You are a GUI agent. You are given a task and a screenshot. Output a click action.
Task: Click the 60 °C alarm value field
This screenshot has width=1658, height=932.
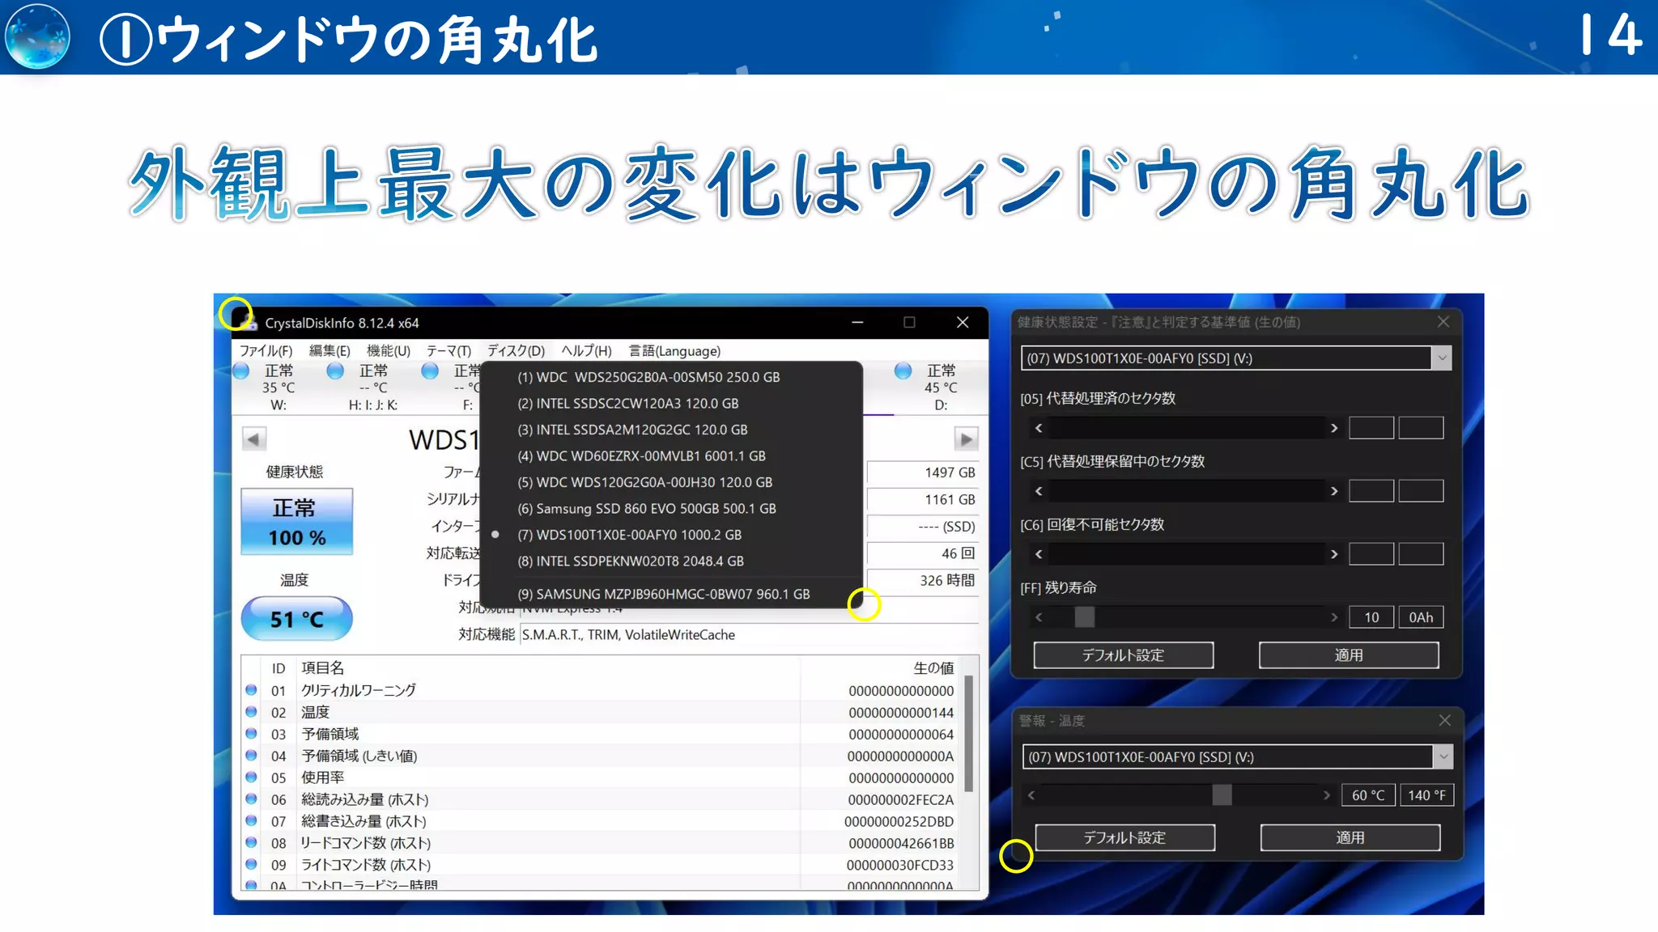pyautogui.click(x=1368, y=795)
